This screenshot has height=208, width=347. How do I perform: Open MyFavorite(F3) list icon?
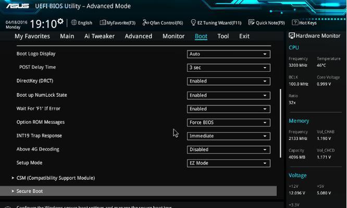[103, 22]
